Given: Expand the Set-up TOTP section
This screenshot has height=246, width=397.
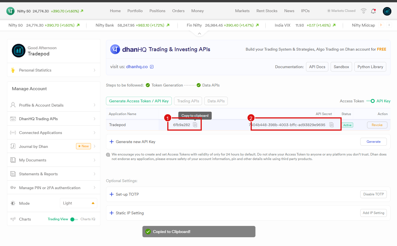Looking at the screenshot, I should pos(112,194).
